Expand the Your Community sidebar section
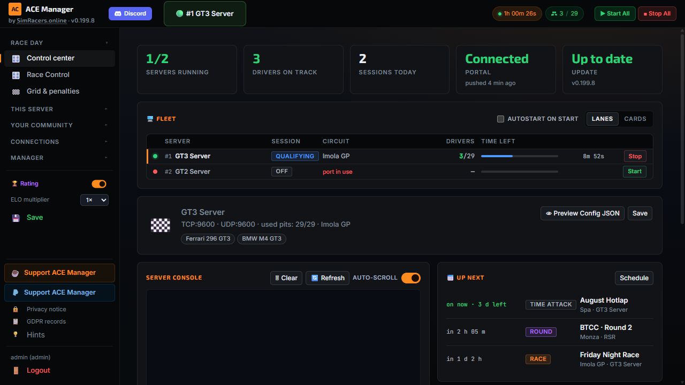 click(59, 125)
